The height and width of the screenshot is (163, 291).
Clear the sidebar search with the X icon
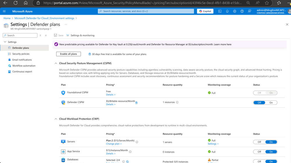[40, 36]
